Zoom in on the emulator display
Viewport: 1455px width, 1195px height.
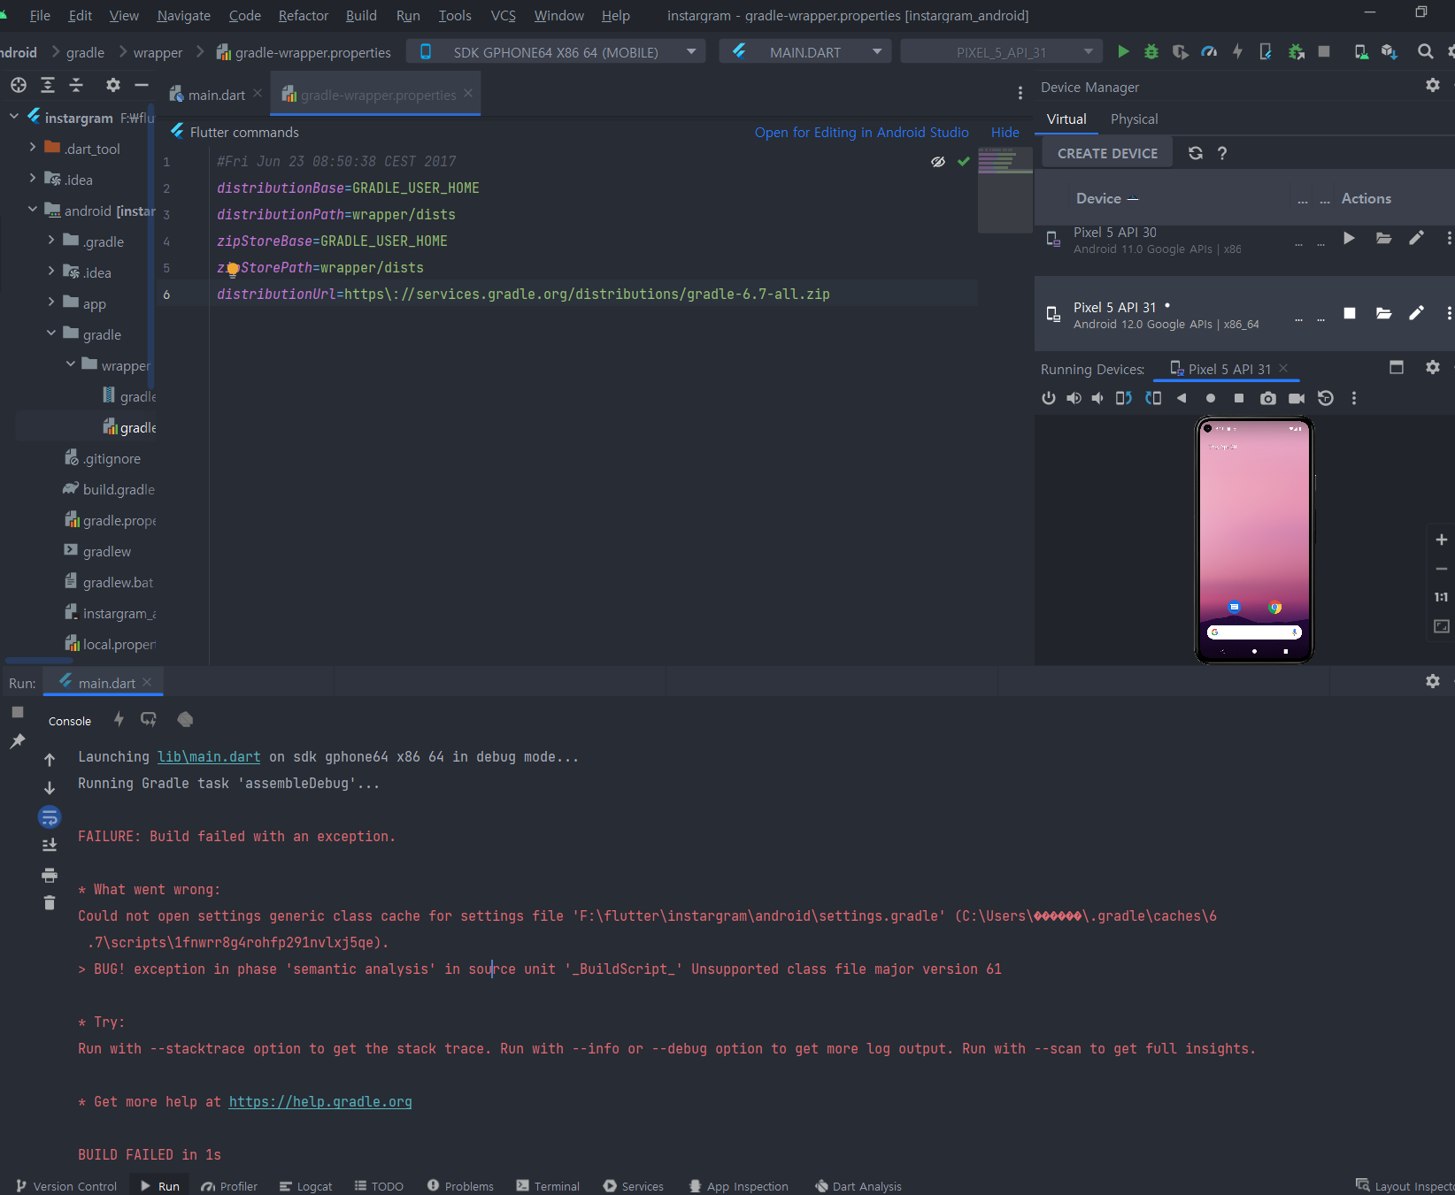1441,540
